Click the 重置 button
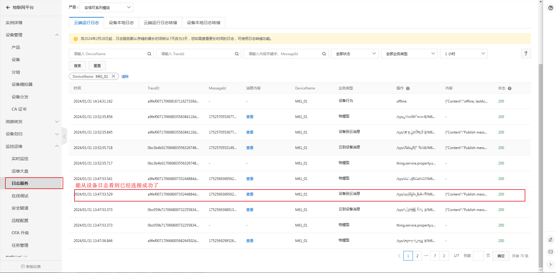This screenshot has width=556, height=273. coord(97,66)
